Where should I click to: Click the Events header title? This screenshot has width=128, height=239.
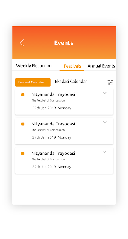pyautogui.click(x=64, y=43)
